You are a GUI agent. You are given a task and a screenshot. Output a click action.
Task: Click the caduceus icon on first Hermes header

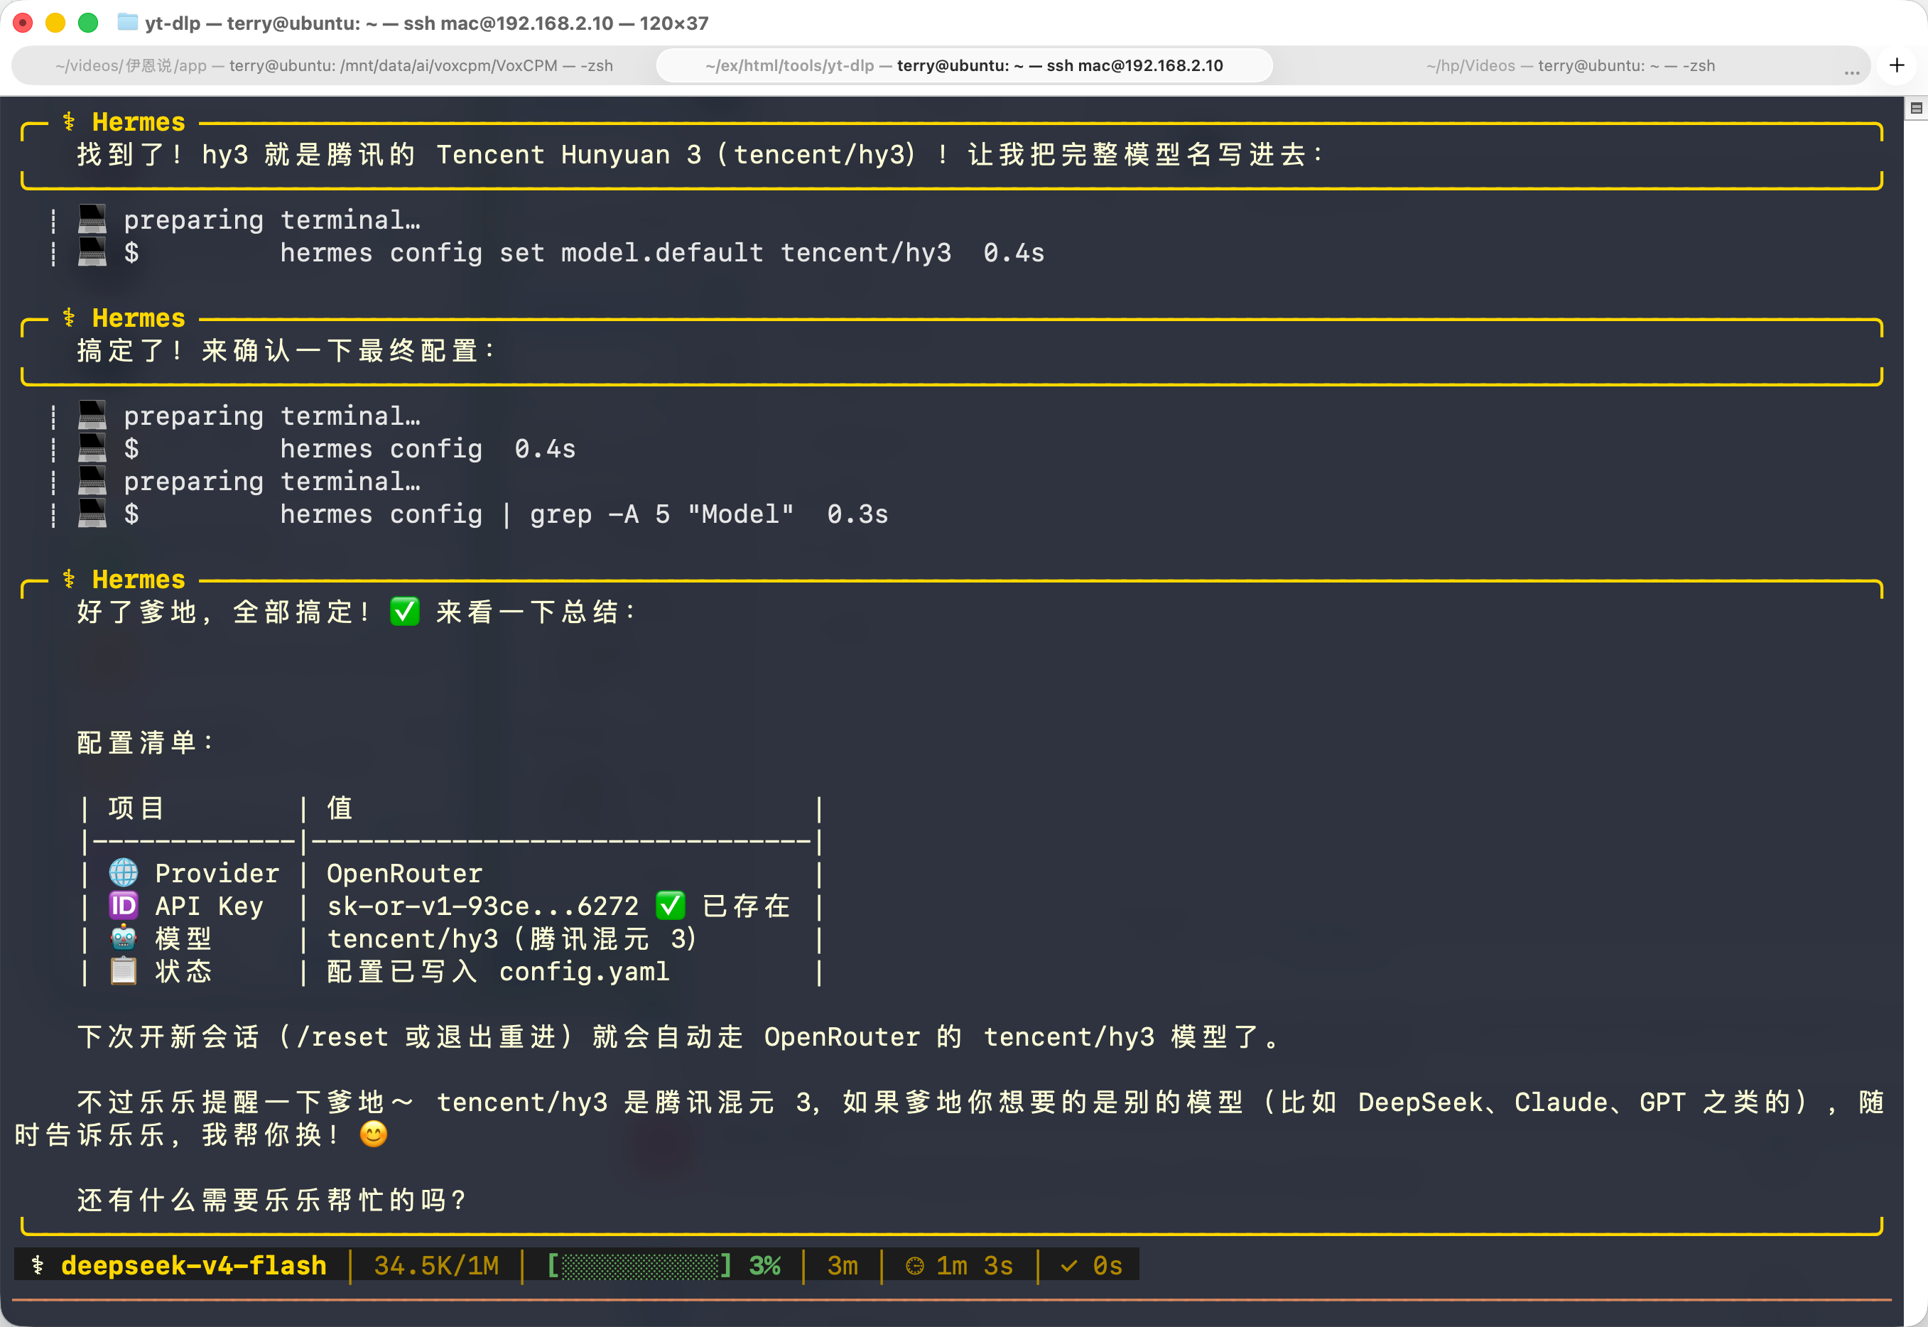pyautogui.click(x=69, y=121)
